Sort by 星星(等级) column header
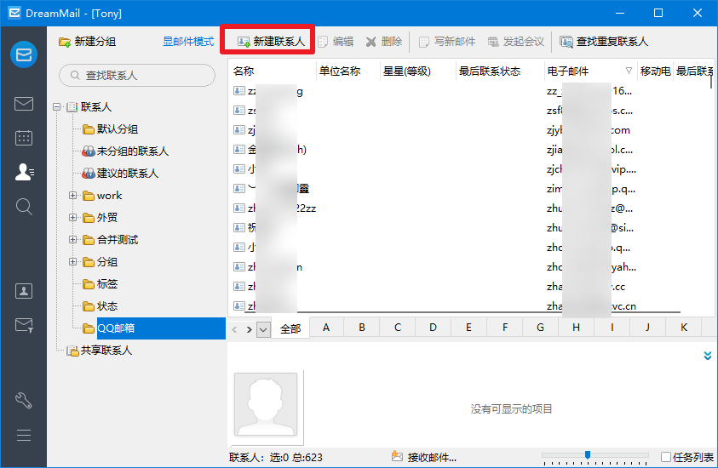Screen dimensions: 718x468 (x=417, y=71)
